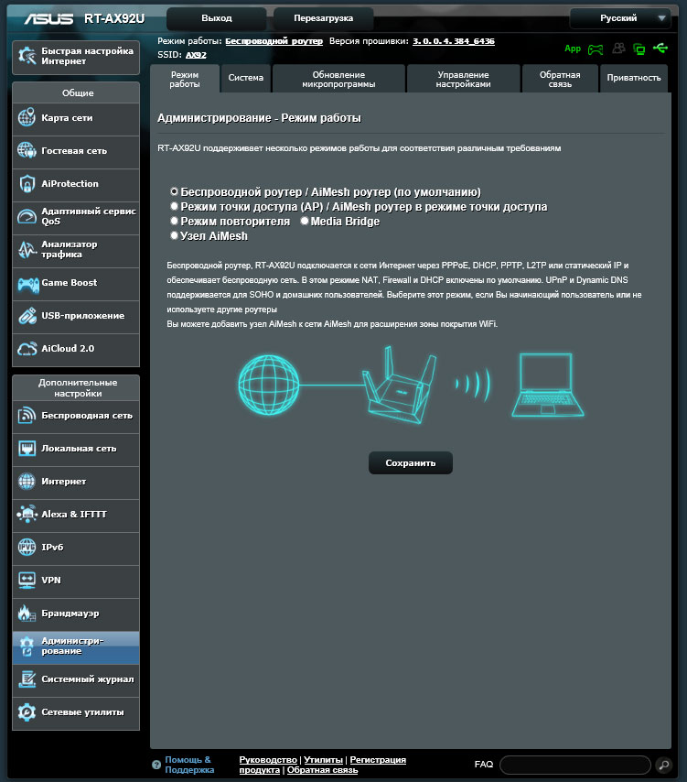Select Беспроводной роутер / AiMesh роутер mode
This screenshot has height=782, width=687.
tap(175, 191)
